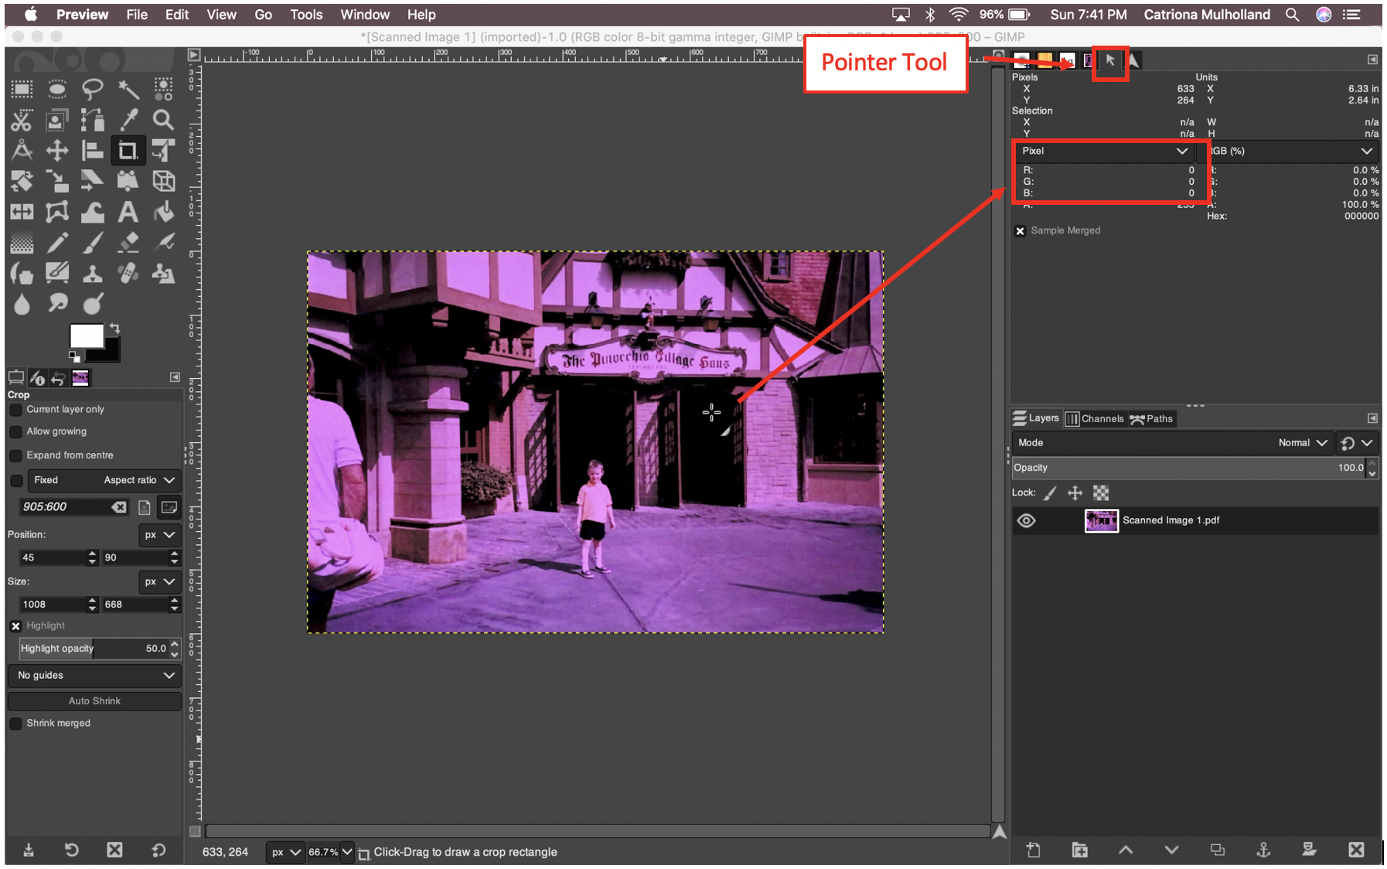This screenshot has height=869, width=1387.
Task: Toggle Current layer only checkbox
Action: click(15, 410)
